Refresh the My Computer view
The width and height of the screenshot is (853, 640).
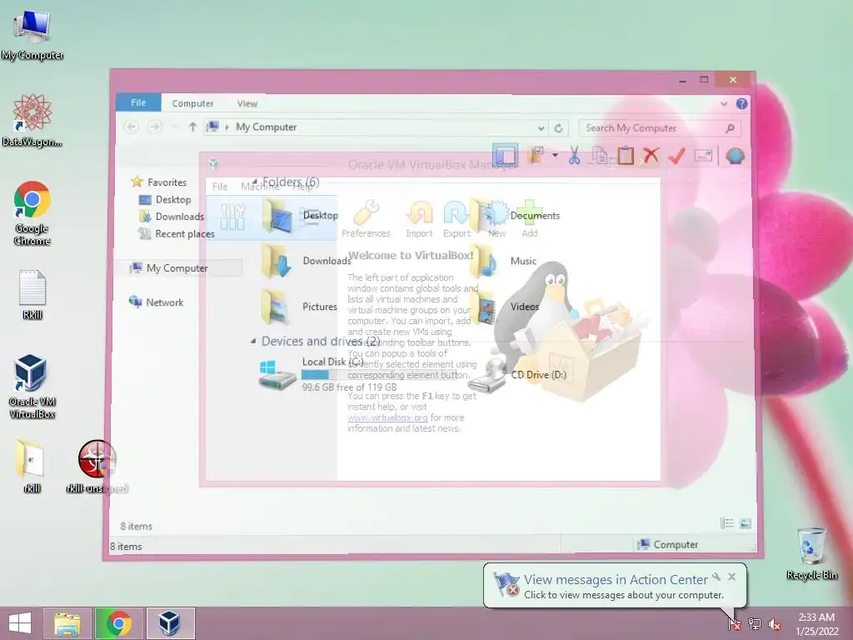click(559, 128)
